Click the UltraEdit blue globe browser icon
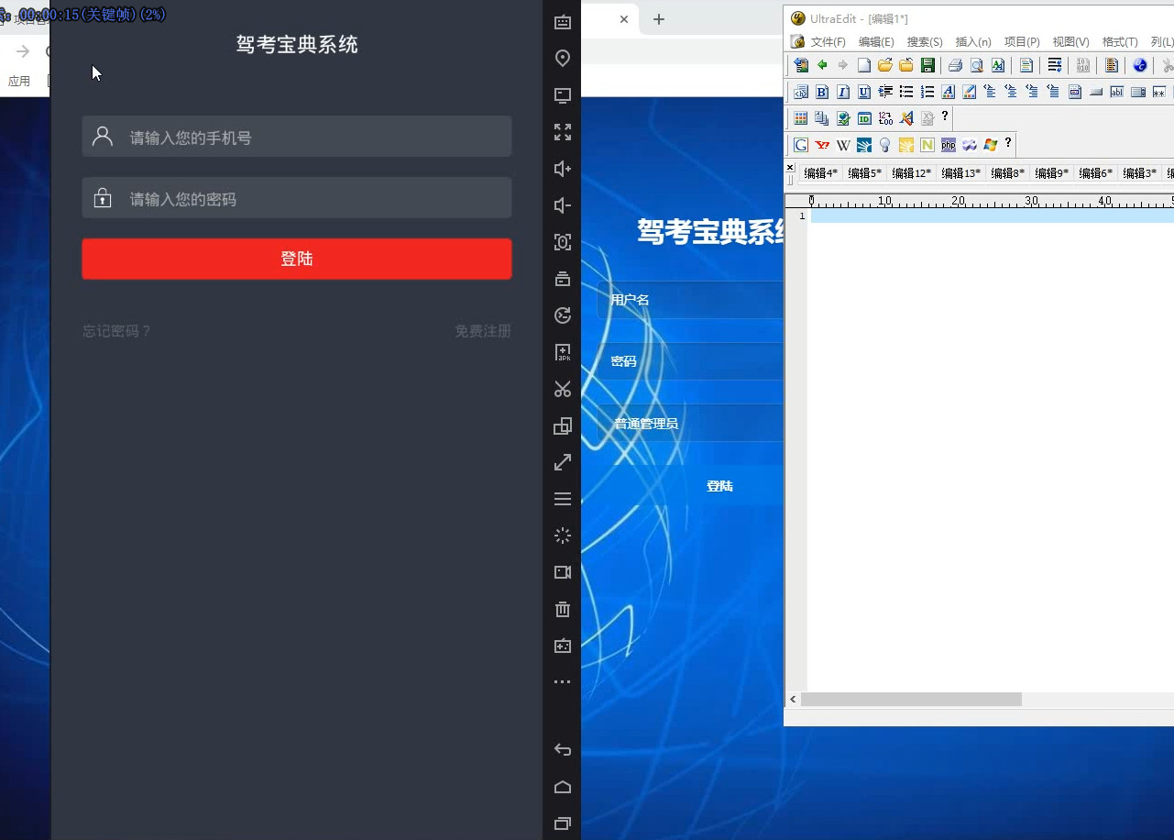 pyautogui.click(x=1140, y=65)
